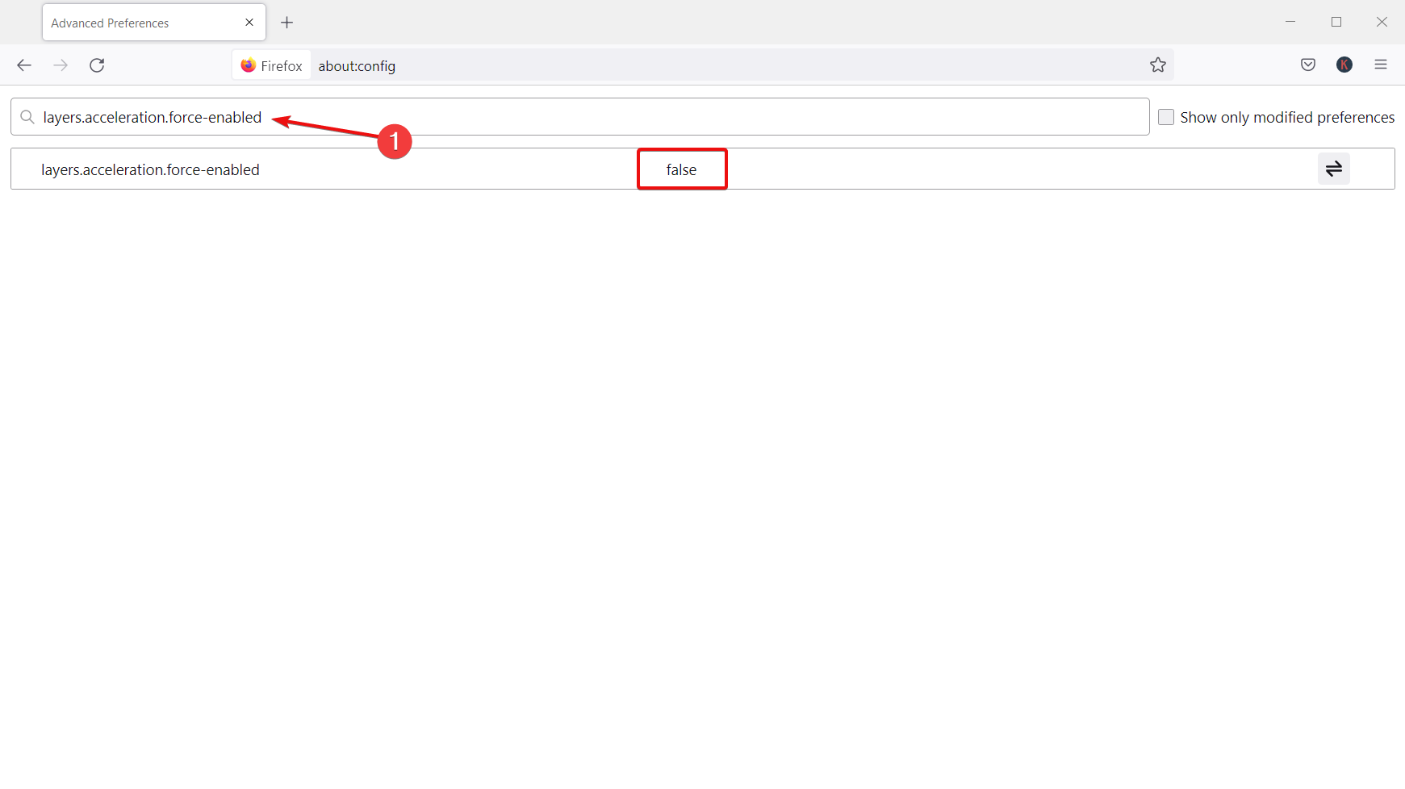Focus the preference name search field

pyautogui.click(x=579, y=117)
